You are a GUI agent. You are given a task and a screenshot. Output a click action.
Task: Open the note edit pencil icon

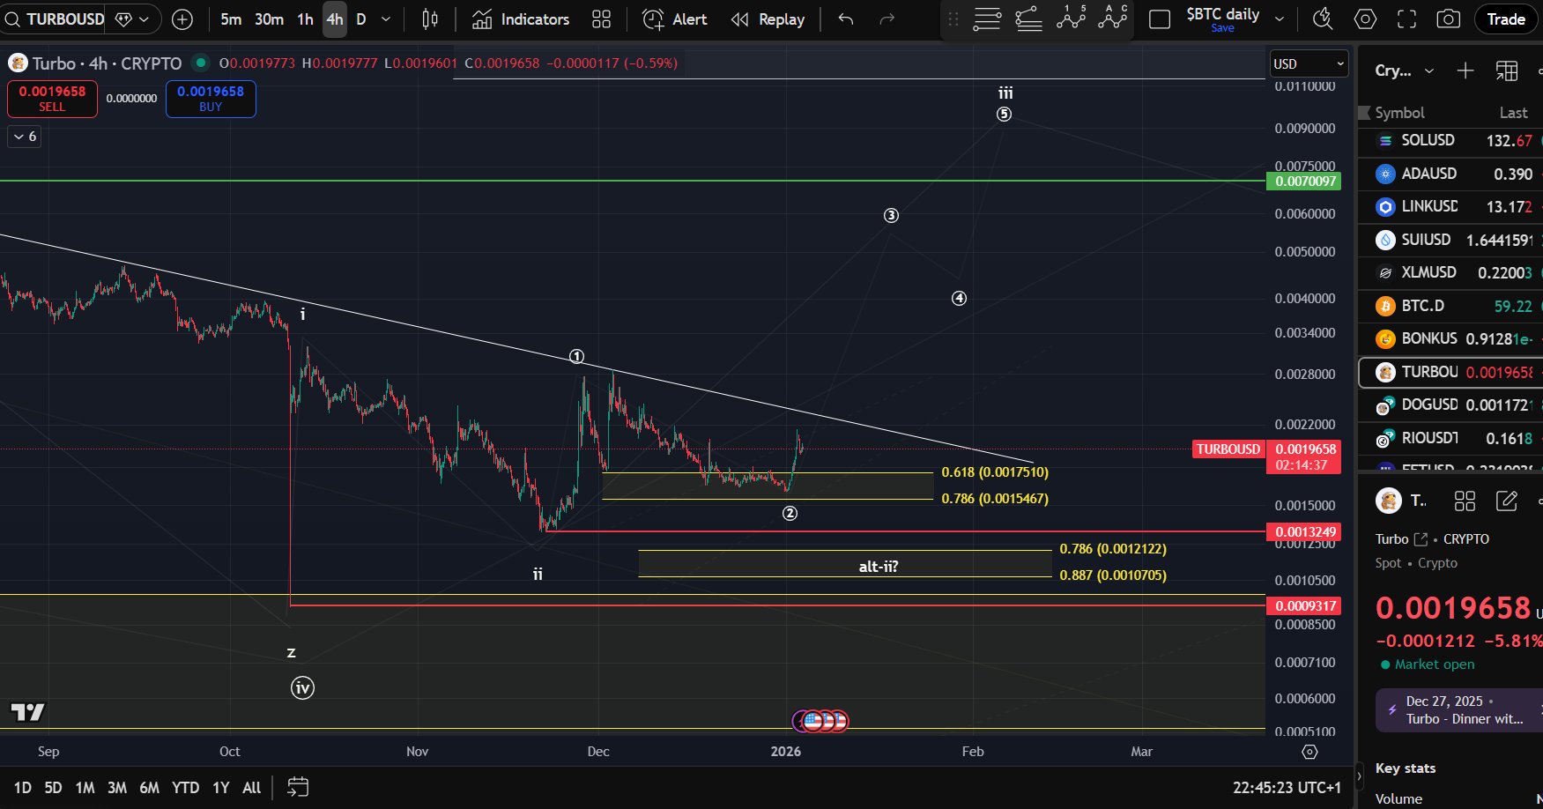coord(1507,501)
